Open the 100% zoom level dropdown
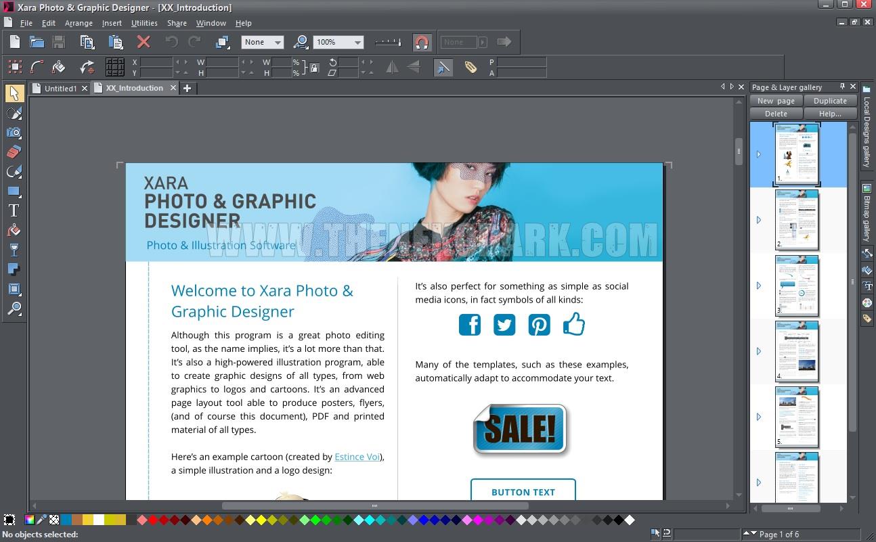Screen dimensions: 876x542 click(x=338, y=42)
